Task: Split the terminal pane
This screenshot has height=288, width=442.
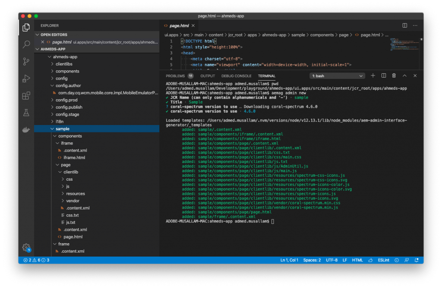Action: point(383,75)
